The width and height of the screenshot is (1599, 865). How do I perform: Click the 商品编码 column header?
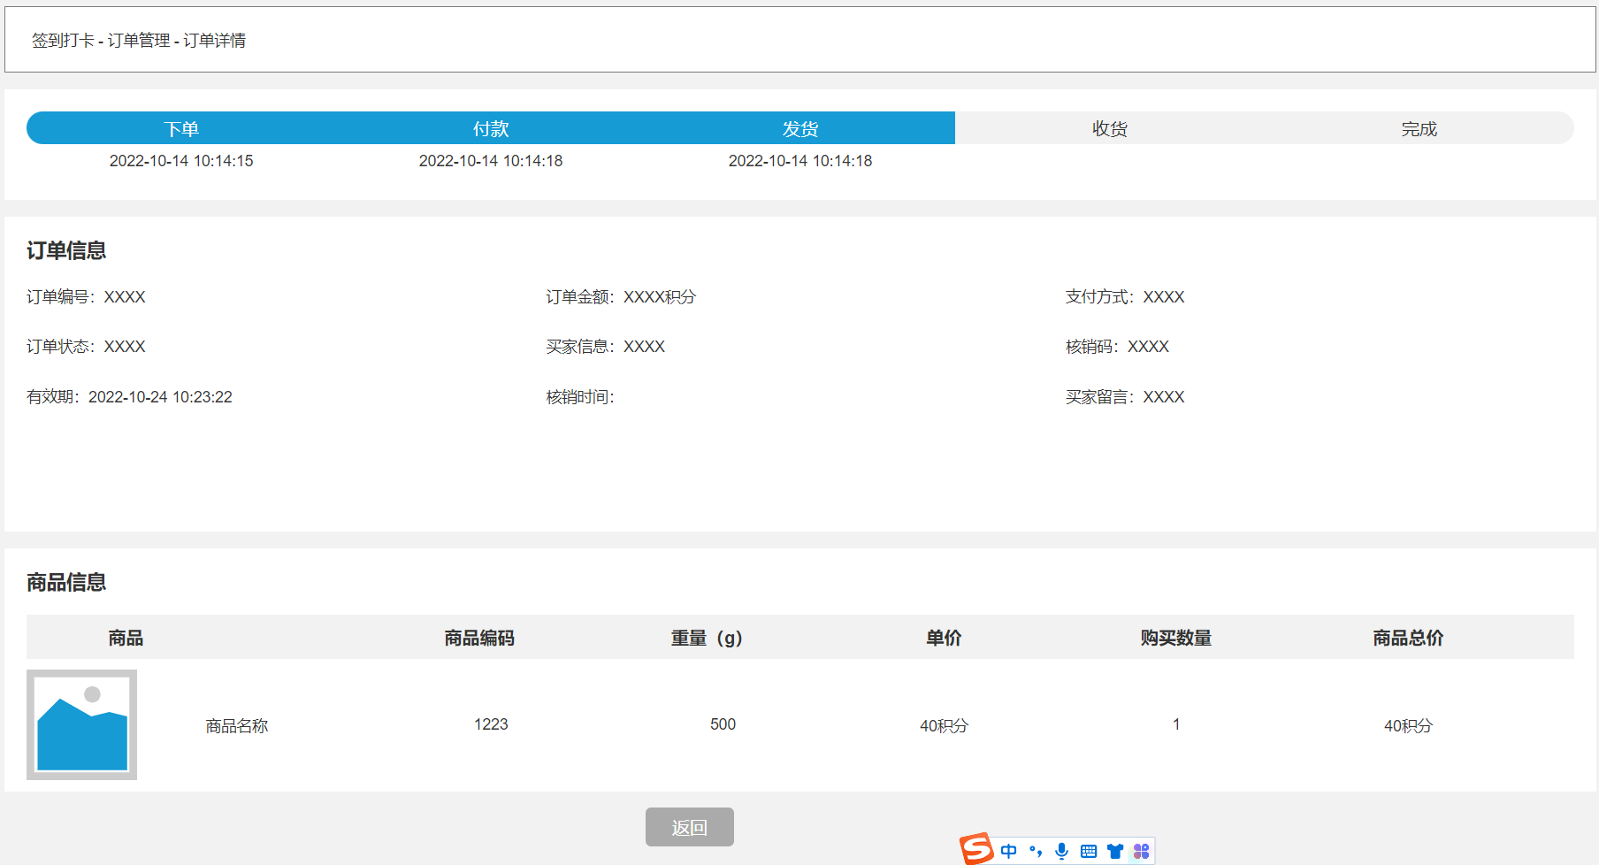479,638
